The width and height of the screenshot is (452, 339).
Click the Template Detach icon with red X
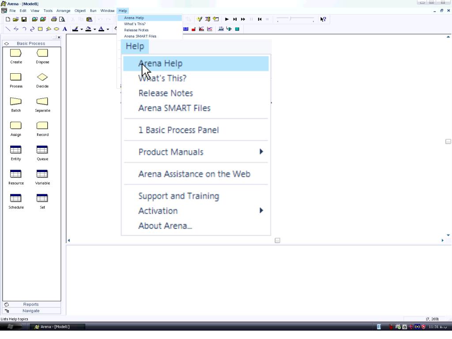43,19
